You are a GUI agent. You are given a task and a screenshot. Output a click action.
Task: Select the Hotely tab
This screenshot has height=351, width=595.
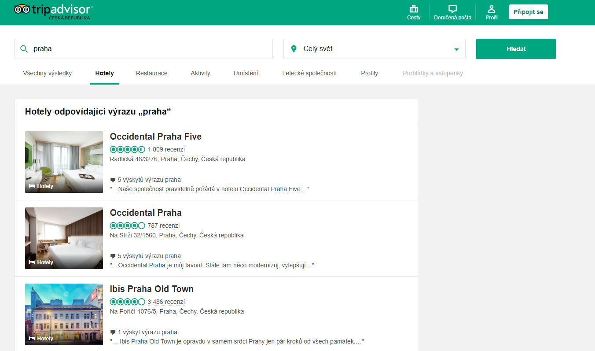[x=104, y=74]
